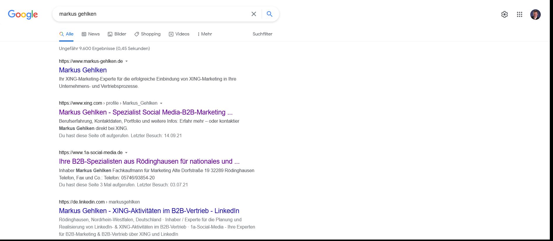The image size is (553, 241).
Task: Open the Markus Gehlken website result
Action: pos(83,70)
